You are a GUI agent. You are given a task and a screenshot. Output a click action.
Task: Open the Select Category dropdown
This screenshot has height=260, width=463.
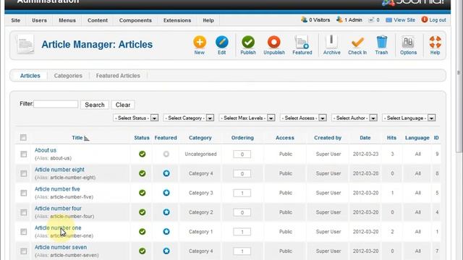(189, 118)
